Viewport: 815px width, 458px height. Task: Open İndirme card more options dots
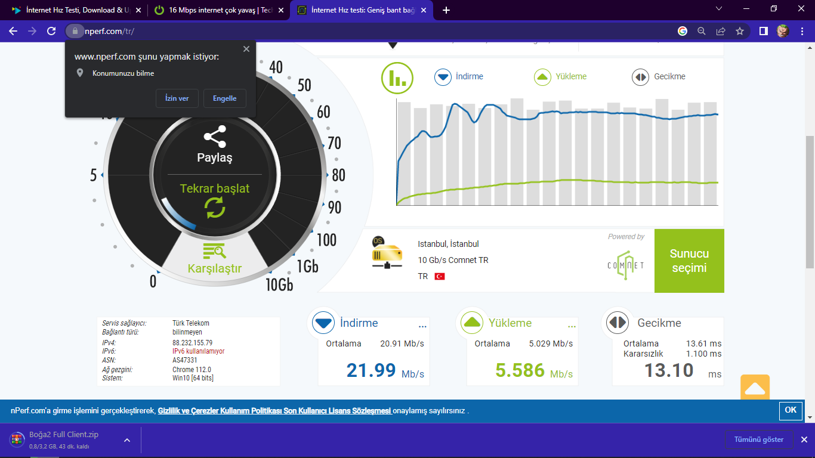click(422, 326)
